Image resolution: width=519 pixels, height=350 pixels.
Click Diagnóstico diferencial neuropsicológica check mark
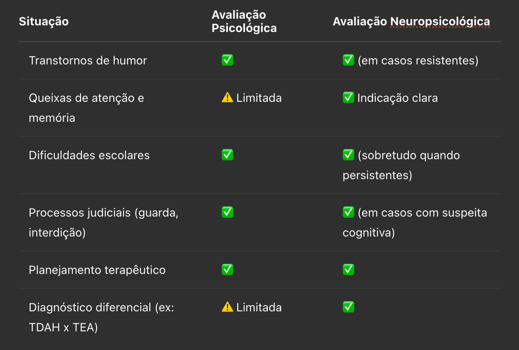coord(348,307)
